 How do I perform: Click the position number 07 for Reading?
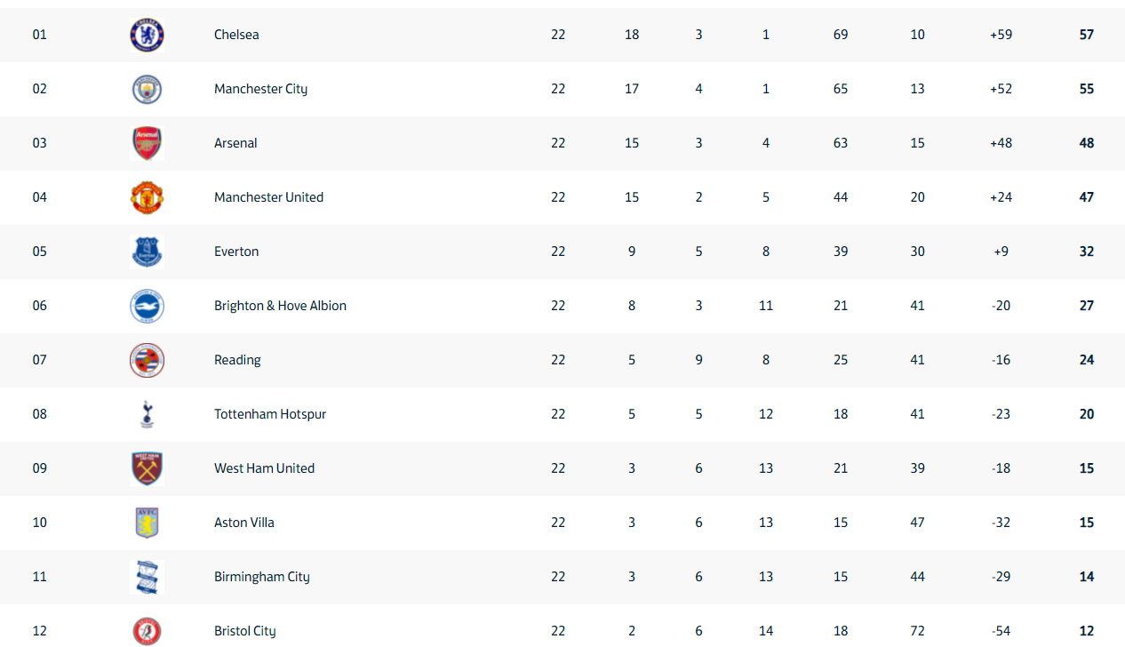pos(40,360)
